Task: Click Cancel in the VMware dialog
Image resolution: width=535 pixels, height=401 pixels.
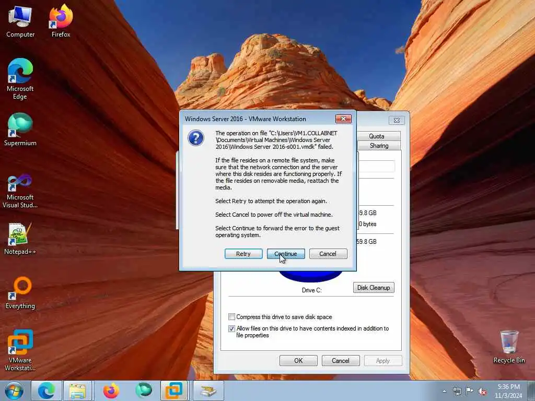Action: coord(328,254)
